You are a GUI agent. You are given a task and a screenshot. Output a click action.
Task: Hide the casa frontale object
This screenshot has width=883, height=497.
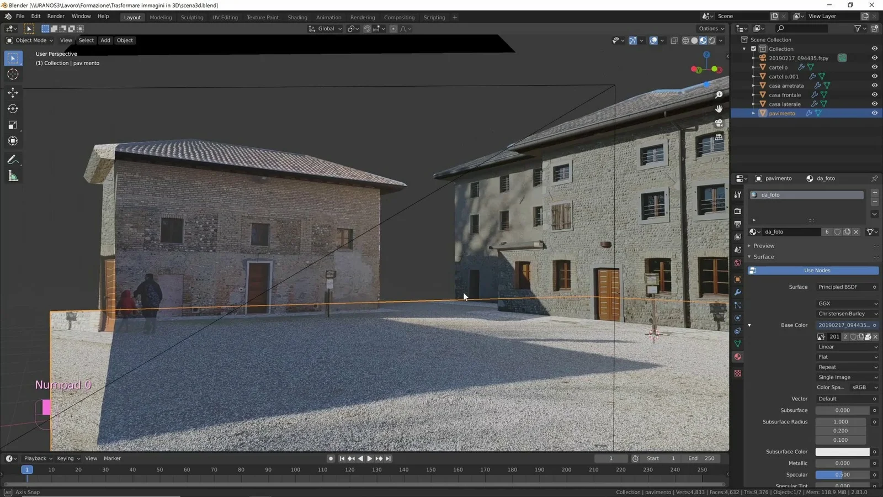[x=874, y=94]
